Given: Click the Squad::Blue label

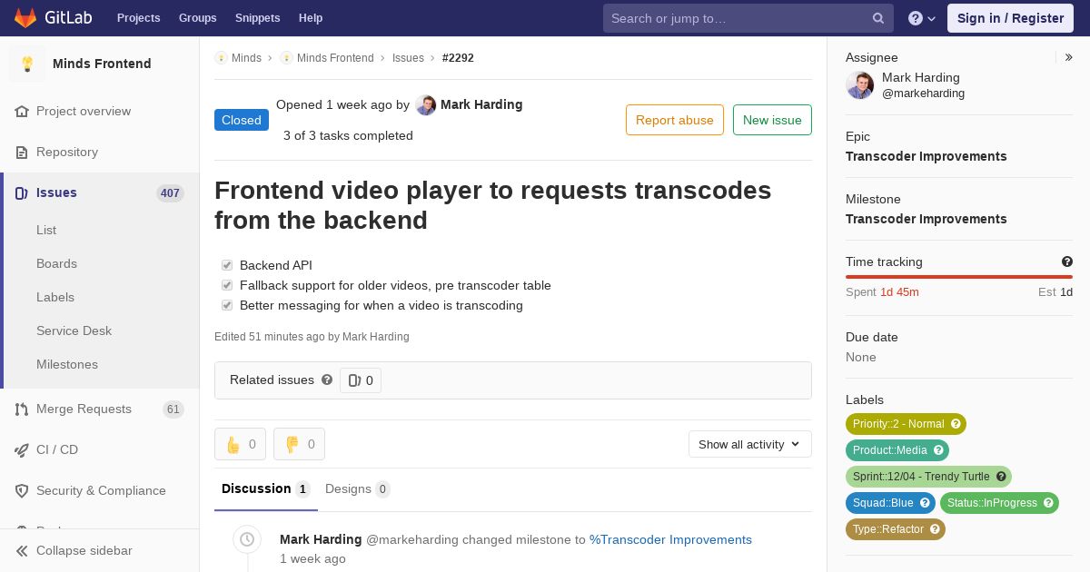Looking at the screenshot, I should [890, 503].
